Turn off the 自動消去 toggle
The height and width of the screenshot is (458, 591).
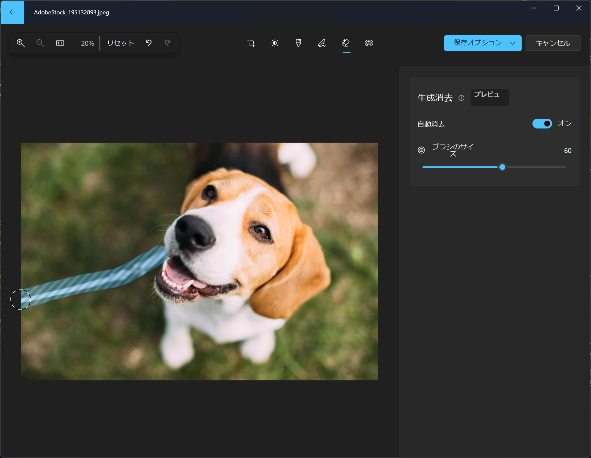tap(542, 124)
